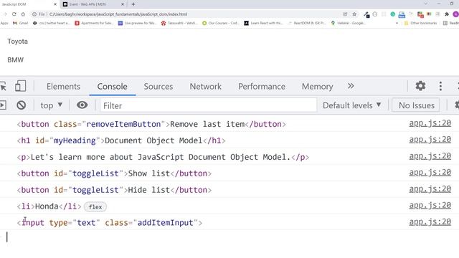Open the Memory tab

coord(317,87)
